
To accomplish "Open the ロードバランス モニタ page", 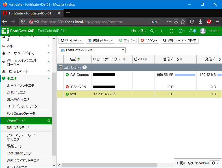I will tap(22, 106).
